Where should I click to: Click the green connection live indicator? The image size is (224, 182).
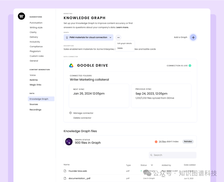coord(190,66)
